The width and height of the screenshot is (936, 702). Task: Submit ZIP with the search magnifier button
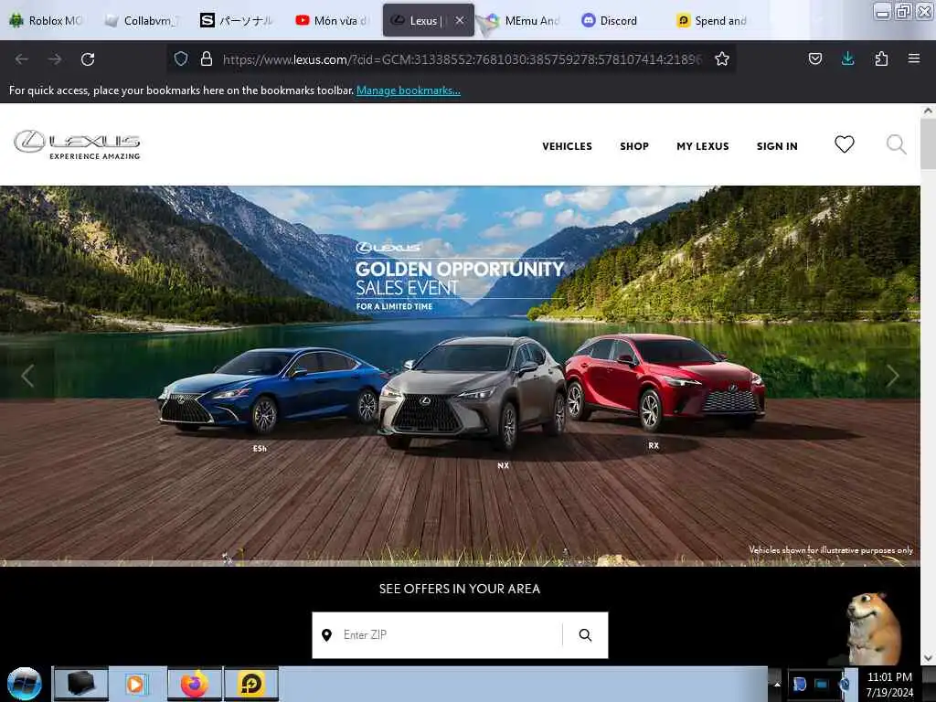(x=585, y=635)
